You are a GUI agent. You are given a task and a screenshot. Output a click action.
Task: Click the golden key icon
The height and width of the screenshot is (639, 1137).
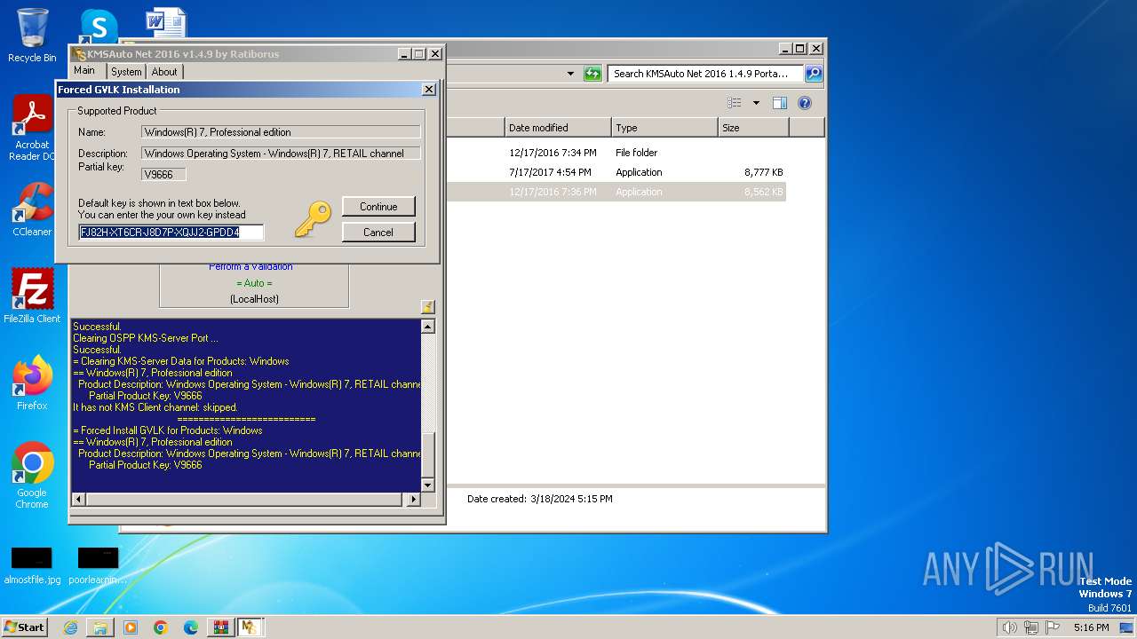click(313, 218)
